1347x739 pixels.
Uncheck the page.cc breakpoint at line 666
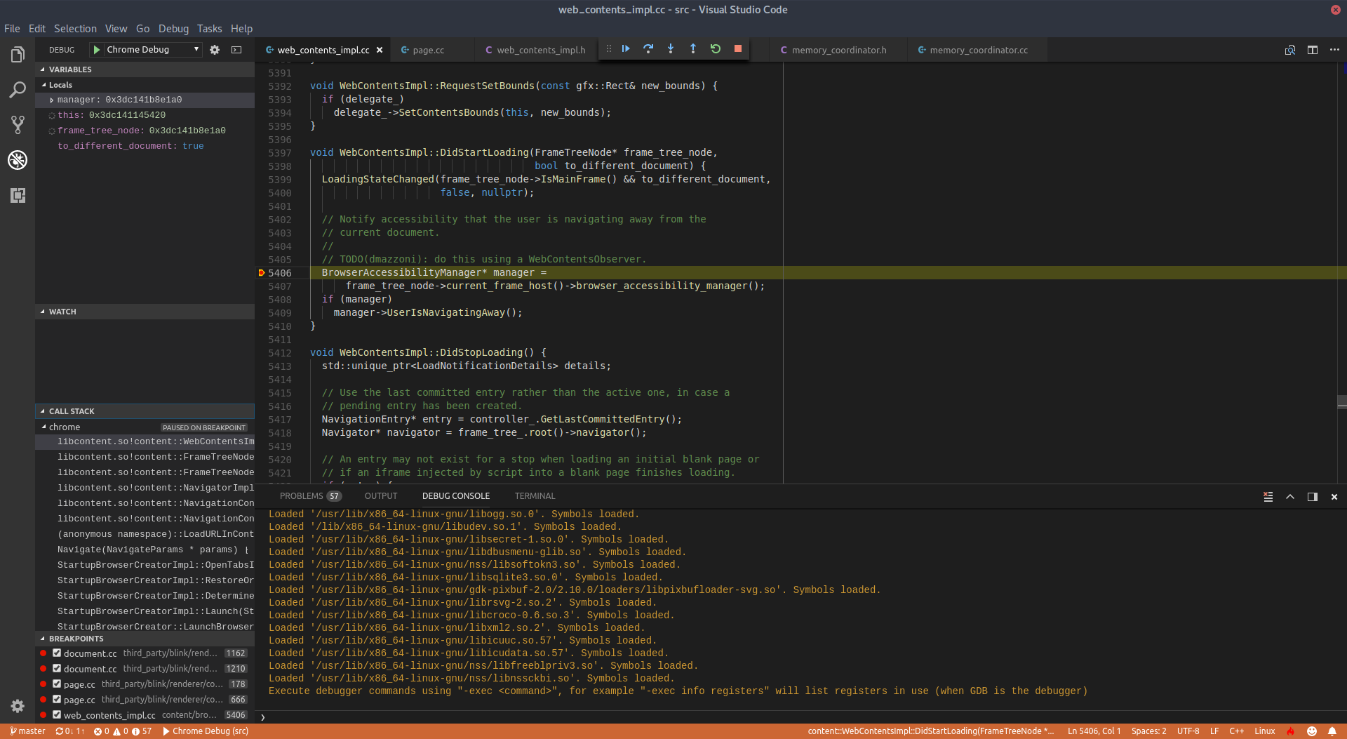(56, 700)
